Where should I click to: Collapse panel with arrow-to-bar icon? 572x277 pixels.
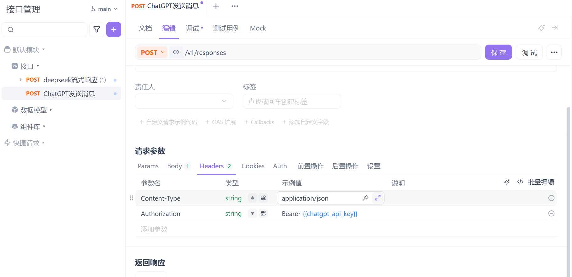click(555, 28)
